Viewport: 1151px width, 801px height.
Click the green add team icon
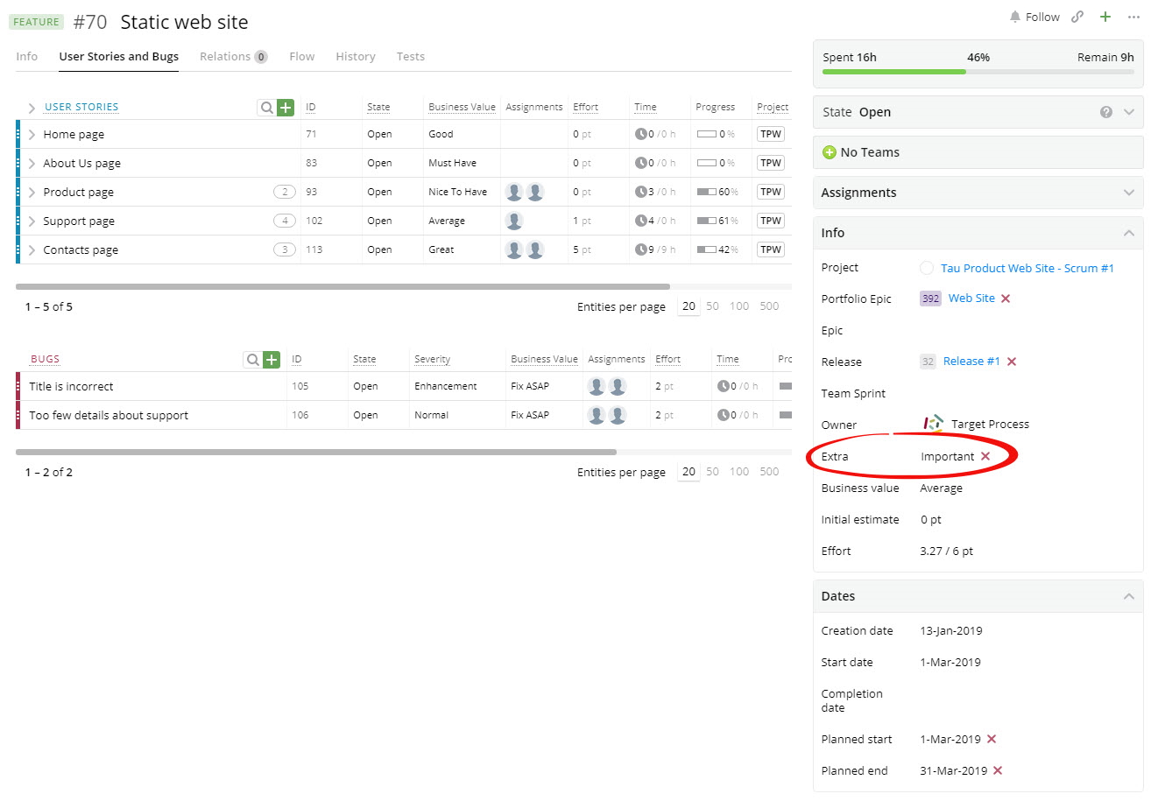(x=830, y=152)
